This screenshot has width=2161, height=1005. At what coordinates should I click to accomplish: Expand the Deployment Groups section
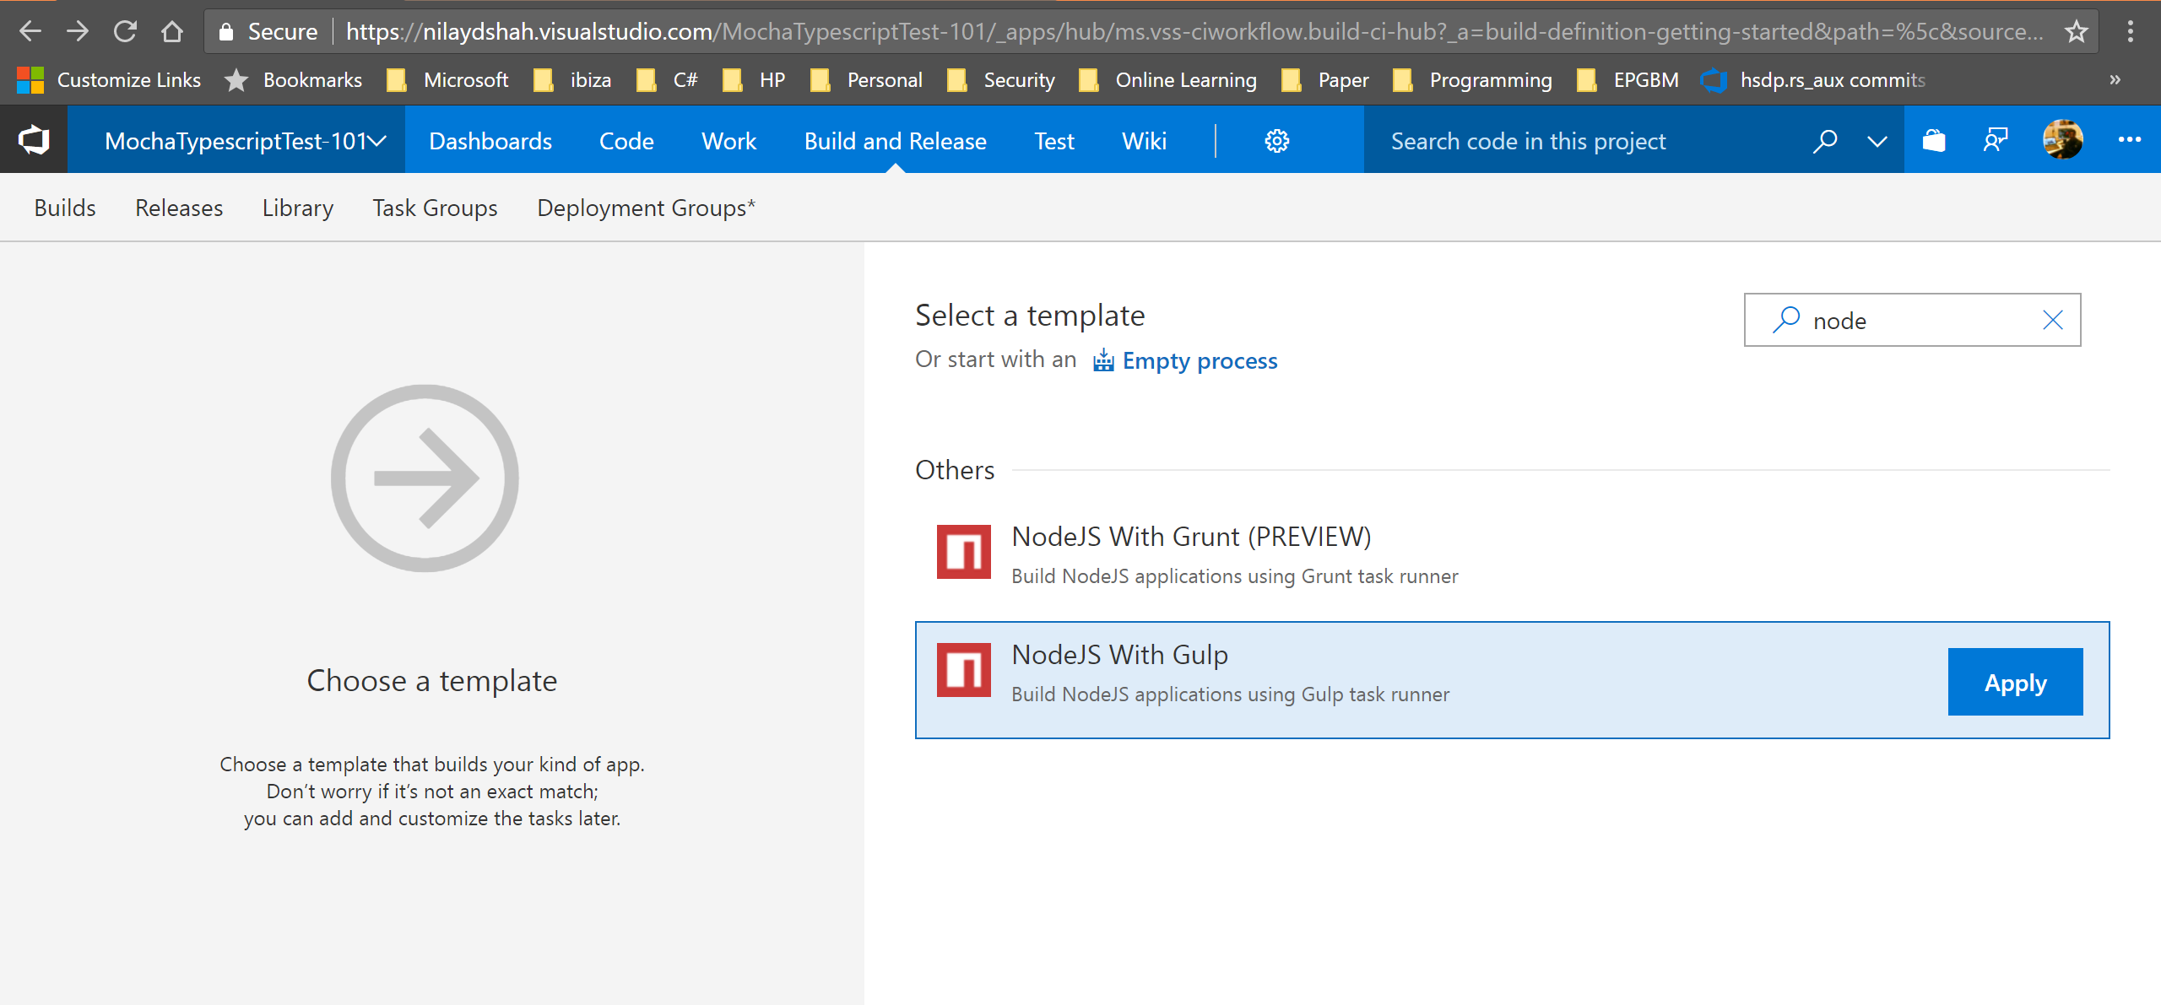647,208
